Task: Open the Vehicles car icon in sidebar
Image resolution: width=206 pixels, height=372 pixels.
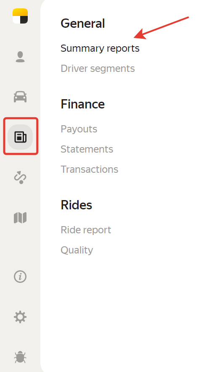Action: [20, 97]
